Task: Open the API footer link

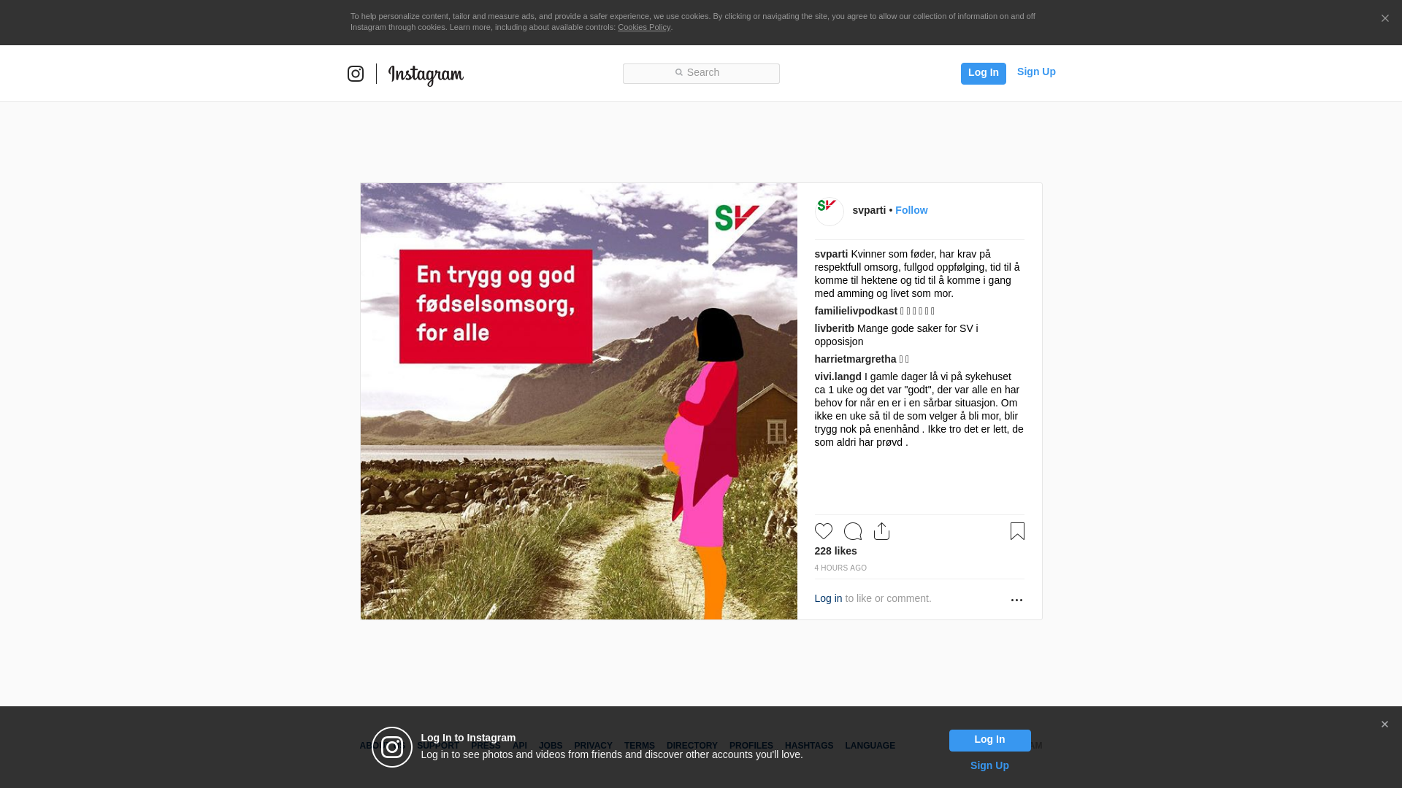Action: coord(520,746)
